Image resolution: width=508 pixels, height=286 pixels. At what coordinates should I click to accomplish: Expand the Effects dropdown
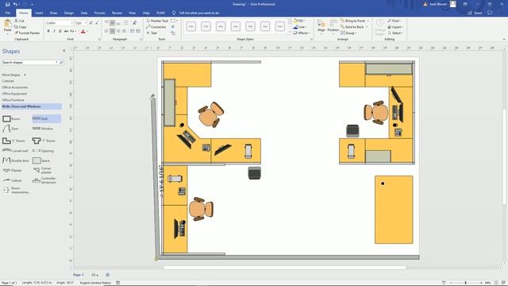click(302, 33)
